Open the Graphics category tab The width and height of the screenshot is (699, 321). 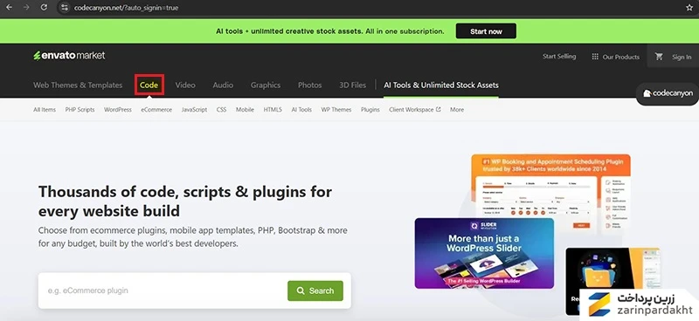[266, 85]
